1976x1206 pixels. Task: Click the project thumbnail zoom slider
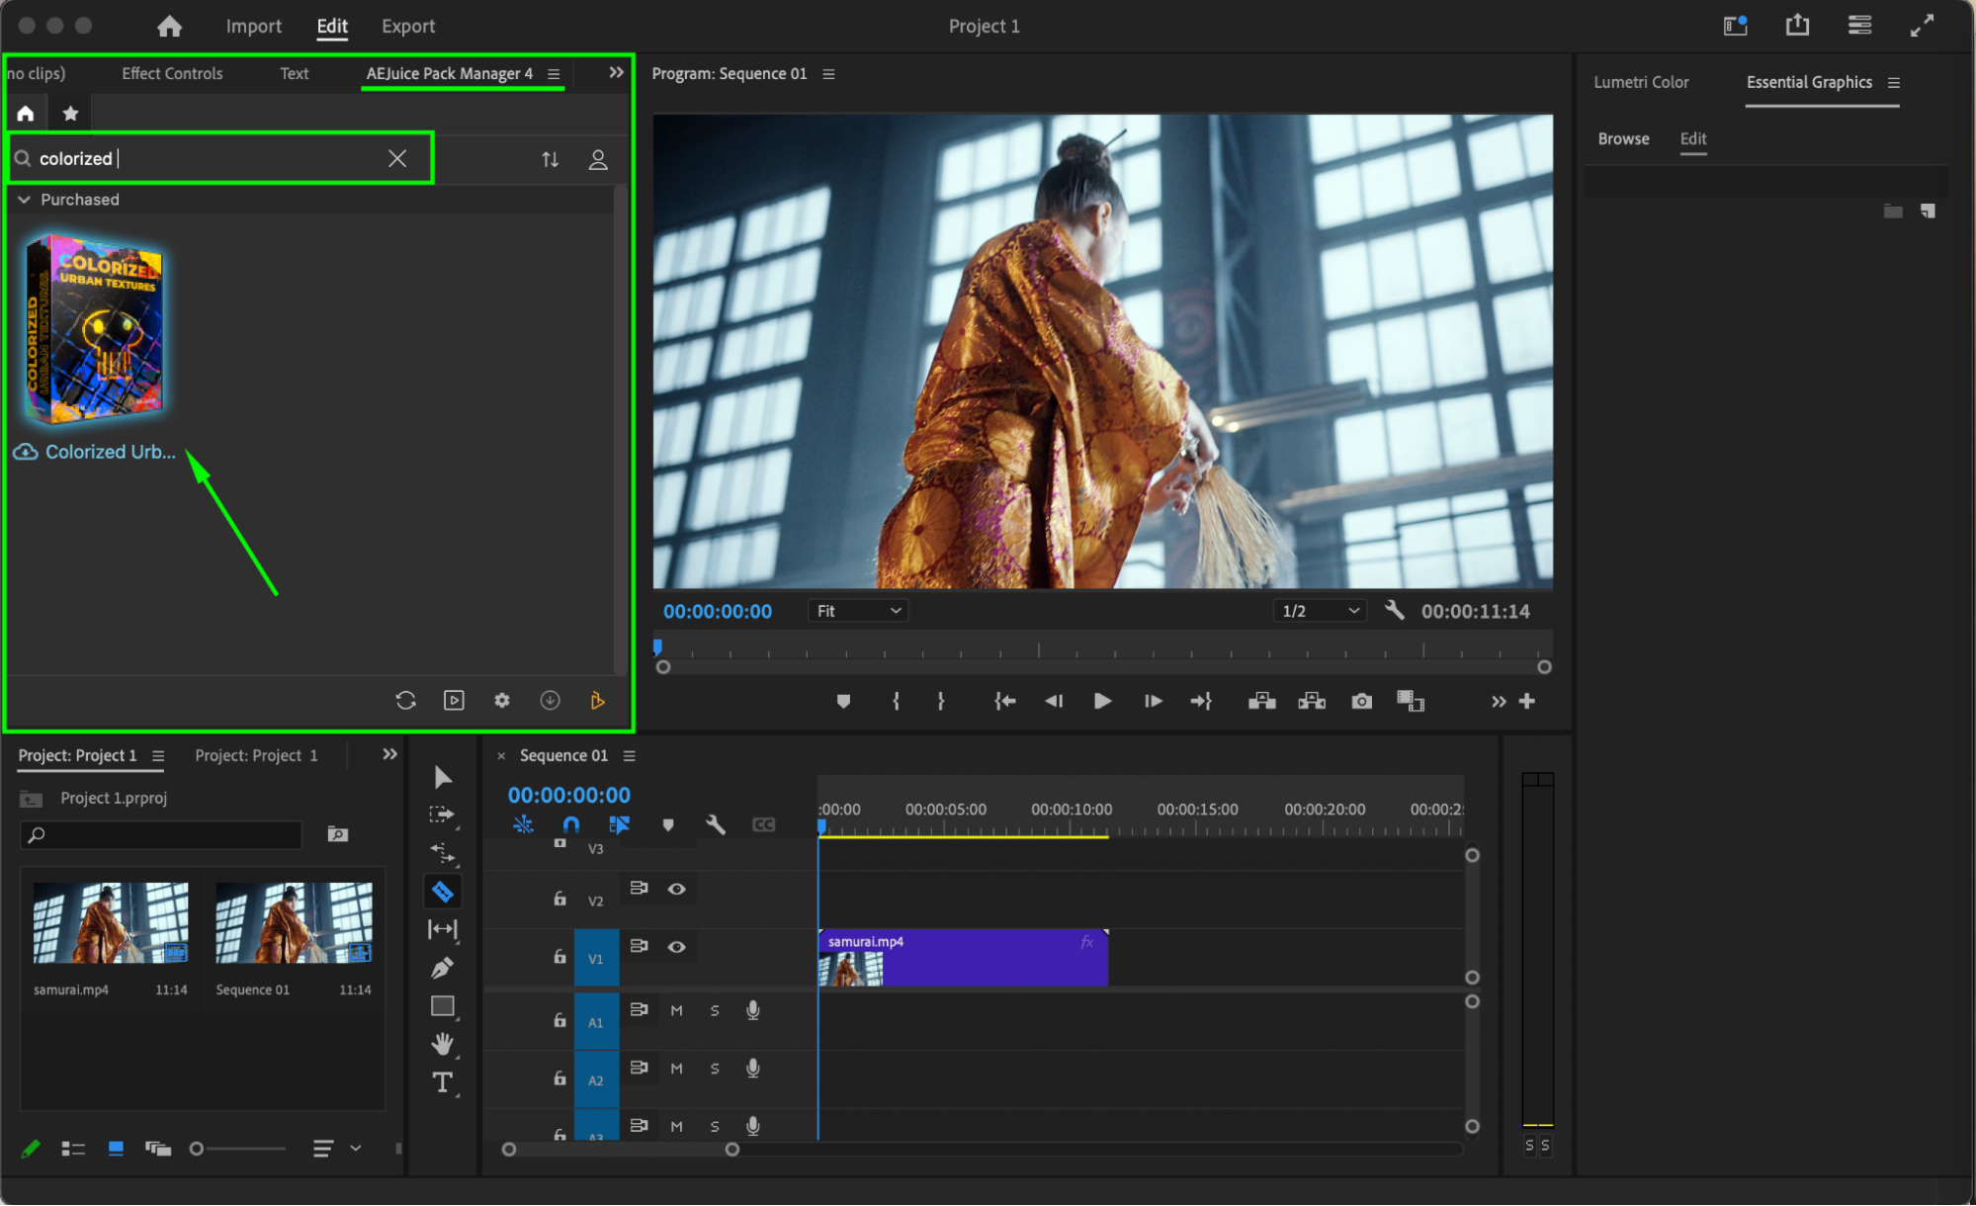[197, 1149]
